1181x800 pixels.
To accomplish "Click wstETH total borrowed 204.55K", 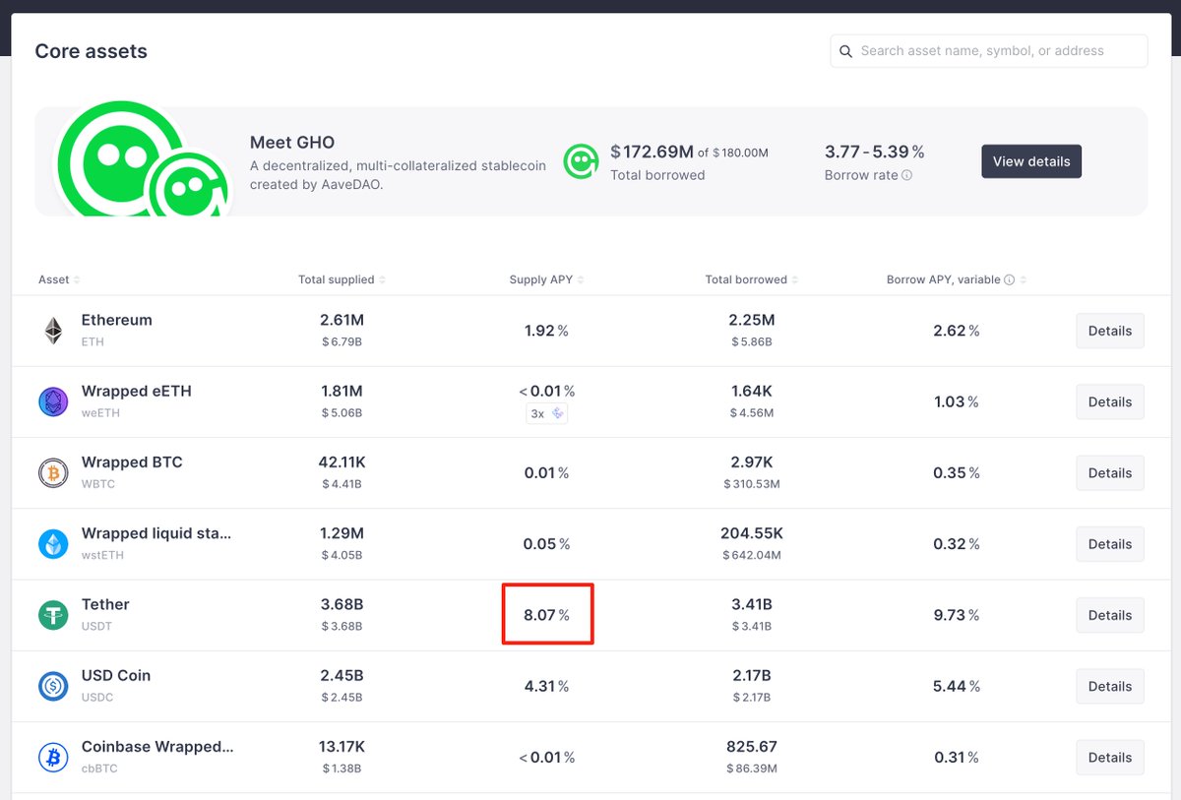I will pos(752,533).
